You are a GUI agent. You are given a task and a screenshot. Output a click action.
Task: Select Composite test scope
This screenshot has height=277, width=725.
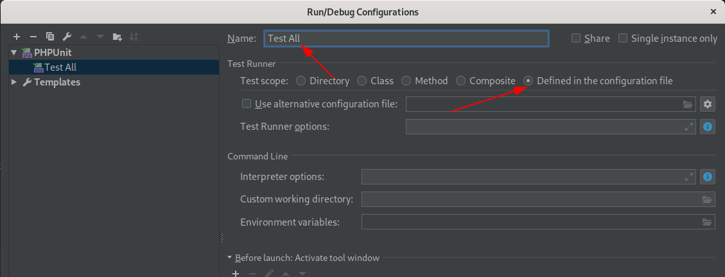[x=460, y=81]
